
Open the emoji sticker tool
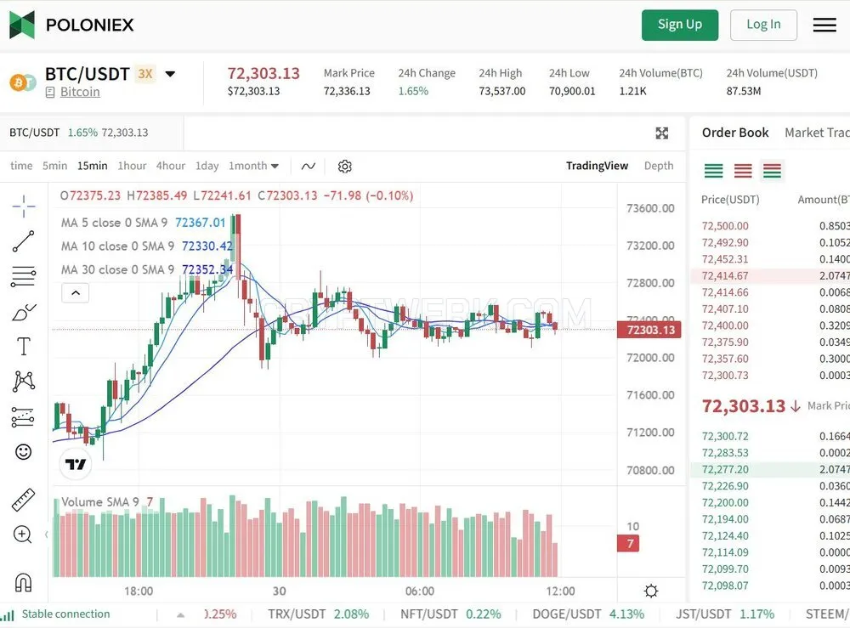tap(23, 452)
